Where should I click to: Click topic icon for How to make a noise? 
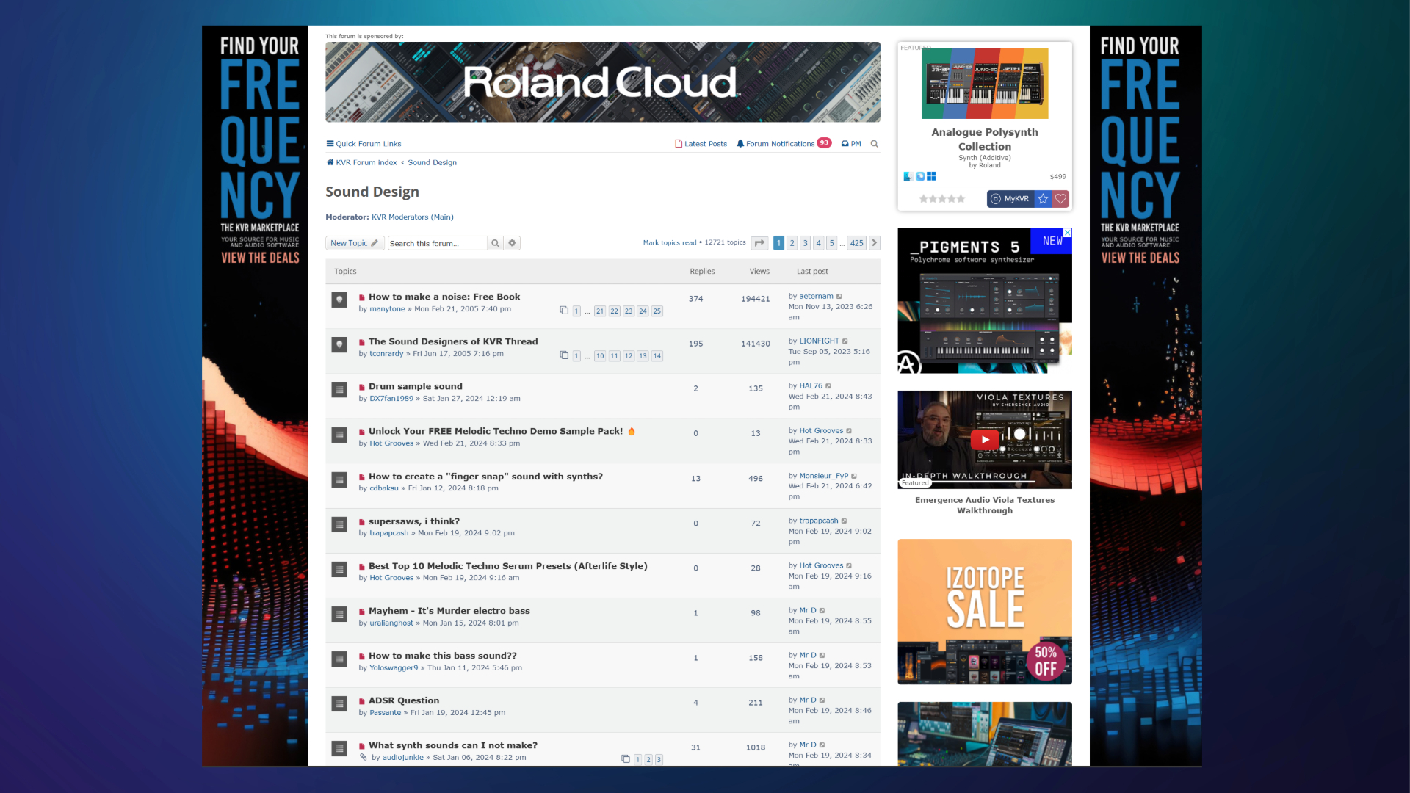339,300
